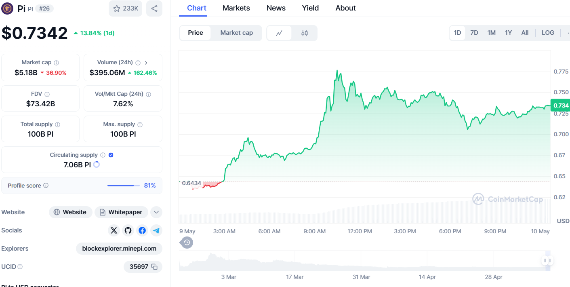Open the Whitepaper link

(121, 212)
